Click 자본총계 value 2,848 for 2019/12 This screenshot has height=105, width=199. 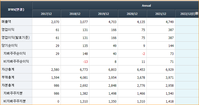pos(112,86)
